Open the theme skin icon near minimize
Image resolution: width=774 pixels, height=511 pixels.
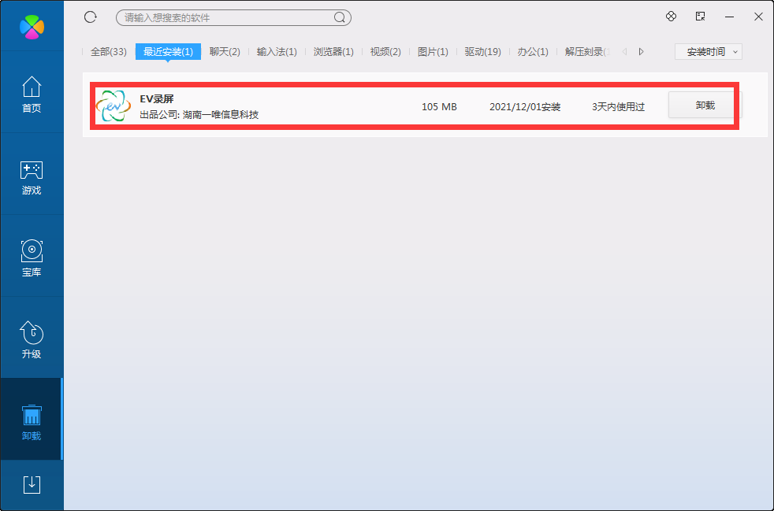pos(671,17)
